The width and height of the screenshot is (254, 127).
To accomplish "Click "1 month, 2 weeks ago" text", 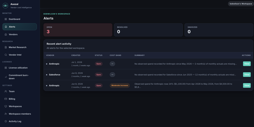I will (x=81, y=65).
